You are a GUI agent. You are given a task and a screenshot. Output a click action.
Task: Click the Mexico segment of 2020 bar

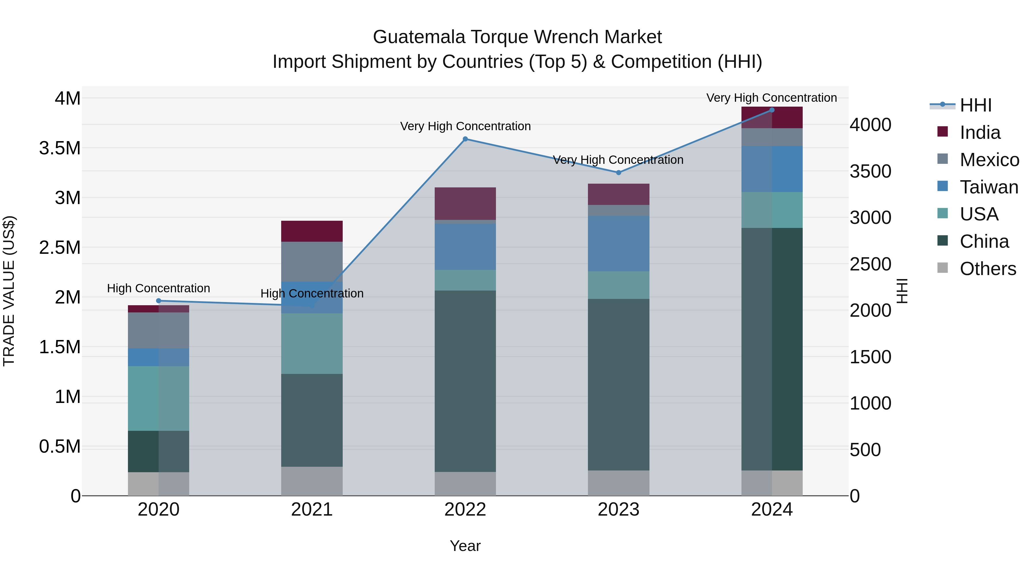pyautogui.click(x=158, y=331)
